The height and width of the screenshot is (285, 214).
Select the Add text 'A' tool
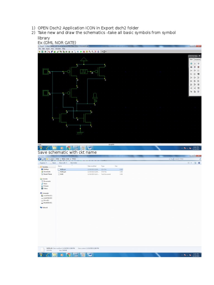[72, 51]
